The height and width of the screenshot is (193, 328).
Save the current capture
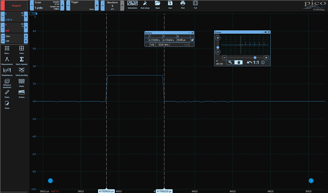point(170,5)
